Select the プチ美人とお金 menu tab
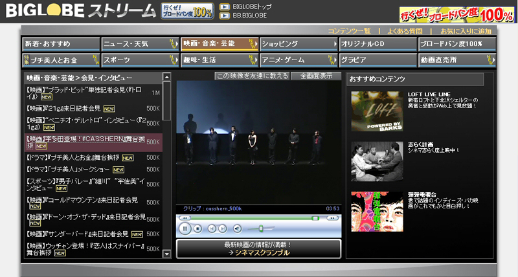Viewport: 518px width, 277px height. coord(61,60)
